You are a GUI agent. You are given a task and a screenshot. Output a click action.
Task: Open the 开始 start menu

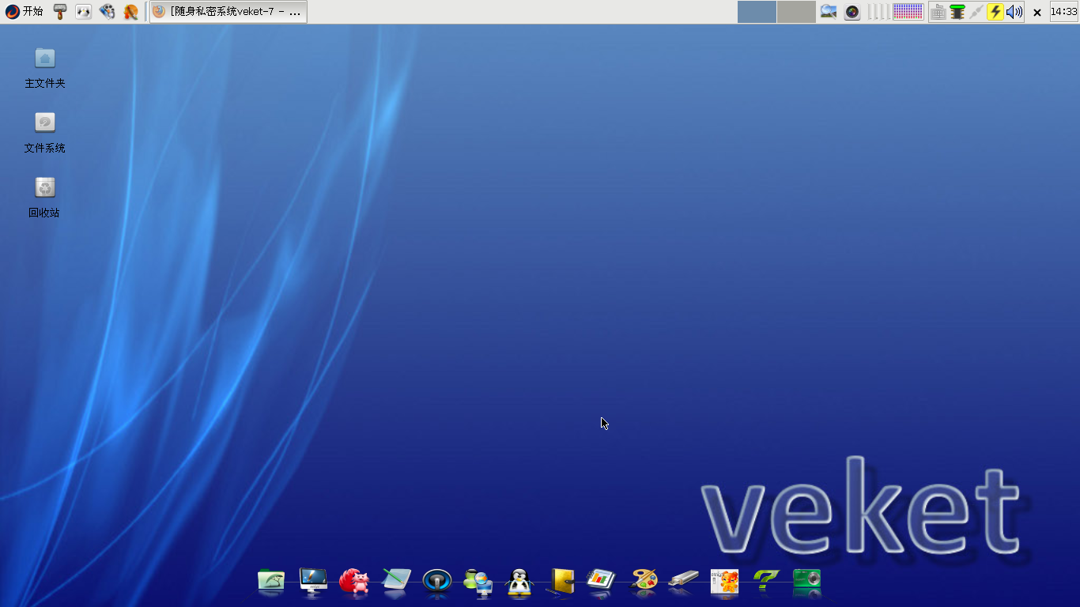coord(25,12)
